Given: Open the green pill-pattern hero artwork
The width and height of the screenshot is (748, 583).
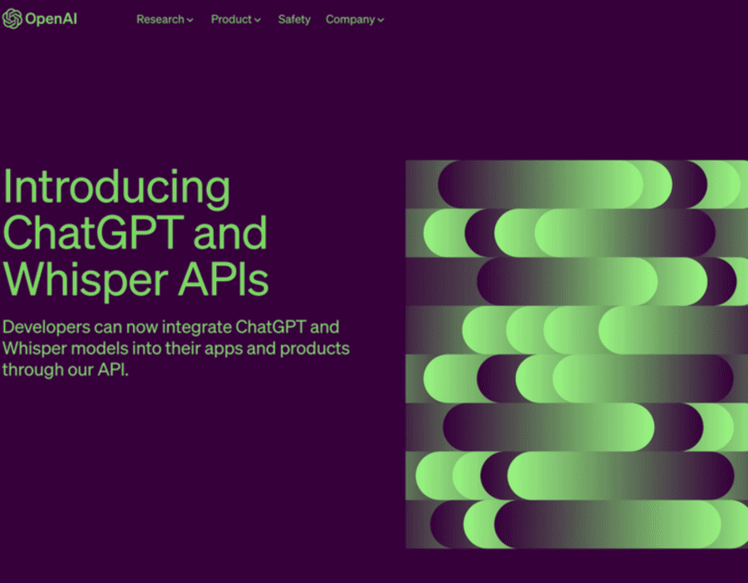Looking at the screenshot, I should pos(577,354).
